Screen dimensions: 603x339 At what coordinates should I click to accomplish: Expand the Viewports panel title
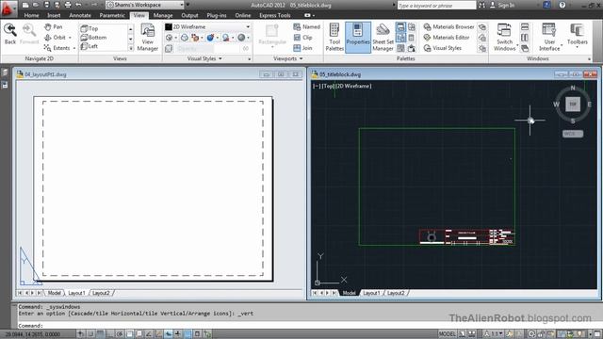tap(288, 58)
